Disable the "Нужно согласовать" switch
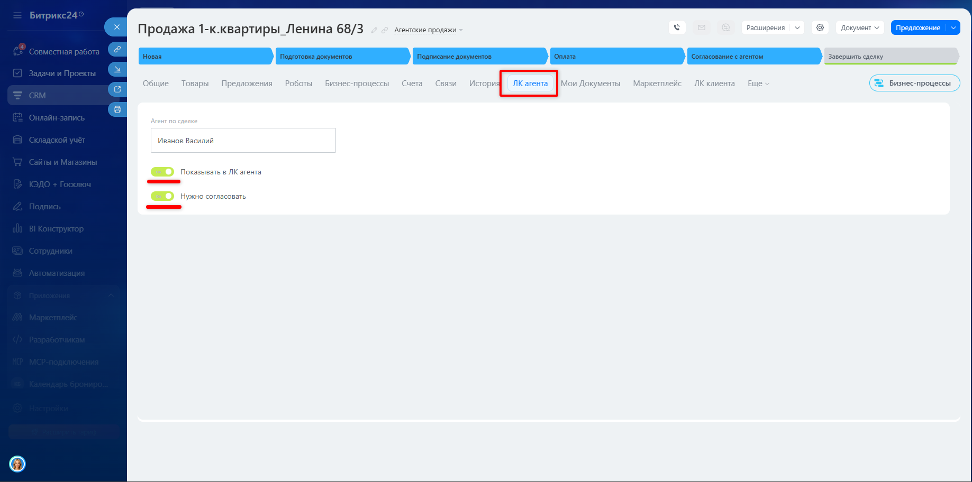Viewport: 972px width, 482px height. click(x=162, y=196)
